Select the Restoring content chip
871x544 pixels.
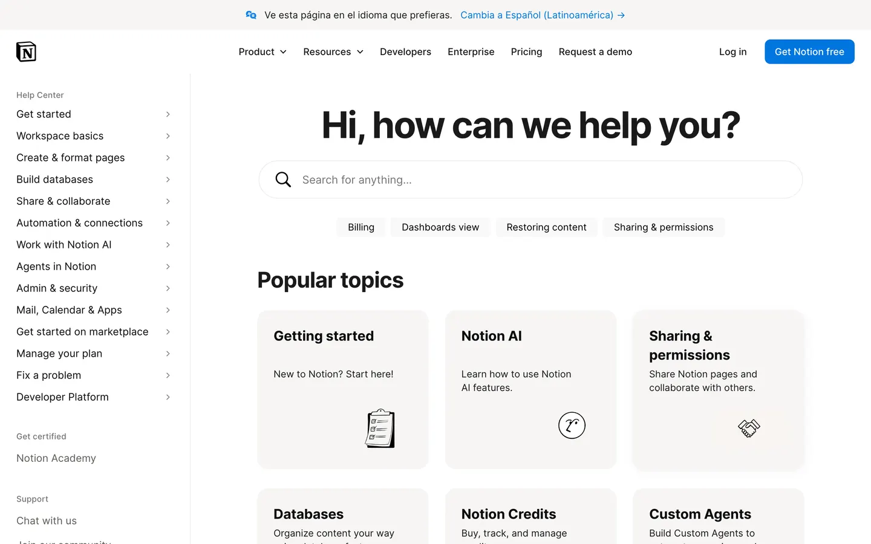(546, 227)
